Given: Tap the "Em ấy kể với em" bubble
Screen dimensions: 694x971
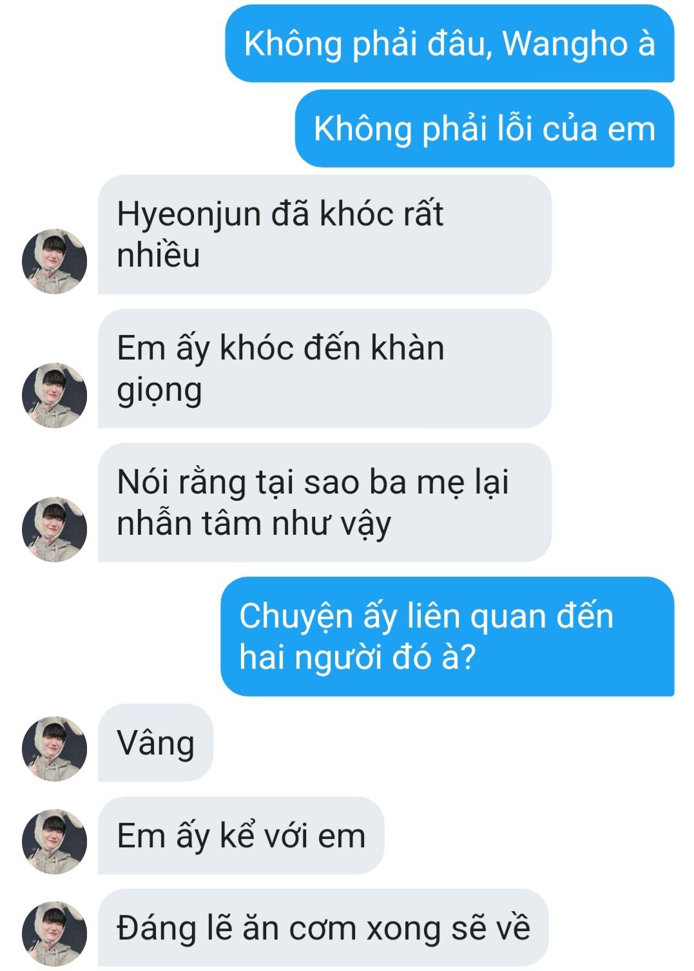Looking at the screenshot, I should (x=241, y=836).
